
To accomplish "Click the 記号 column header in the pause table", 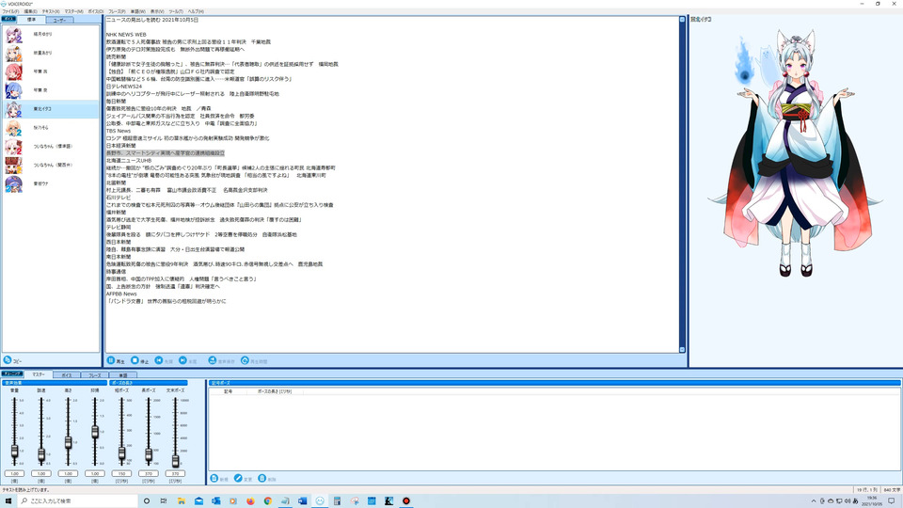I will pyautogui.click(x=228, y=391).
